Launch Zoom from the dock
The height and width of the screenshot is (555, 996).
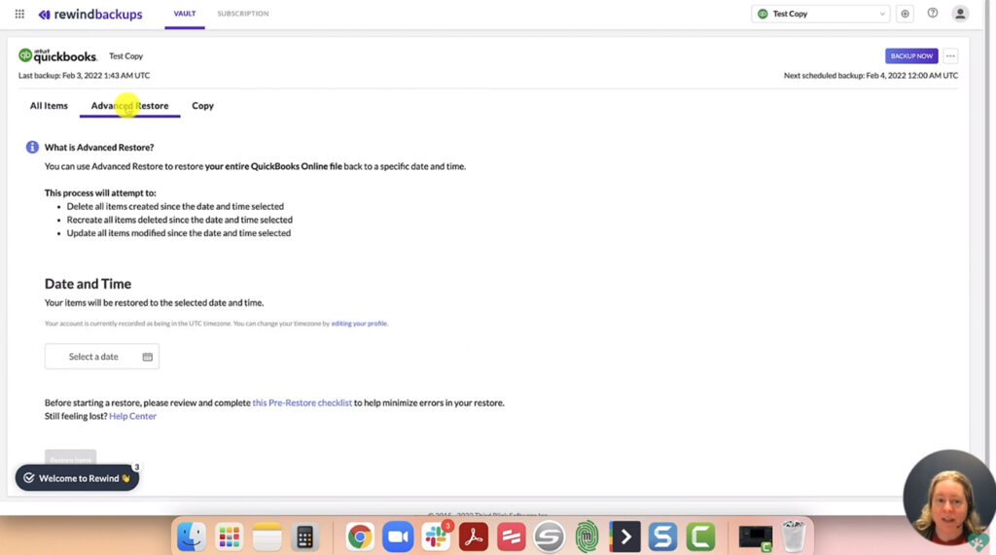398,537
